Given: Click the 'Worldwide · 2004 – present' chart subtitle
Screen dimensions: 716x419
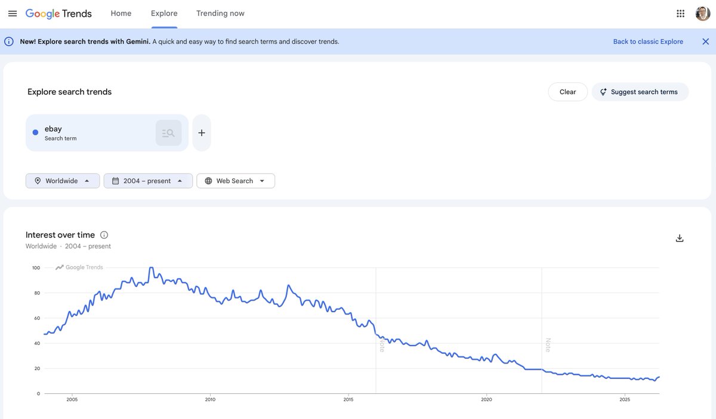Looking at the screenshot, I should pos(68,247).
